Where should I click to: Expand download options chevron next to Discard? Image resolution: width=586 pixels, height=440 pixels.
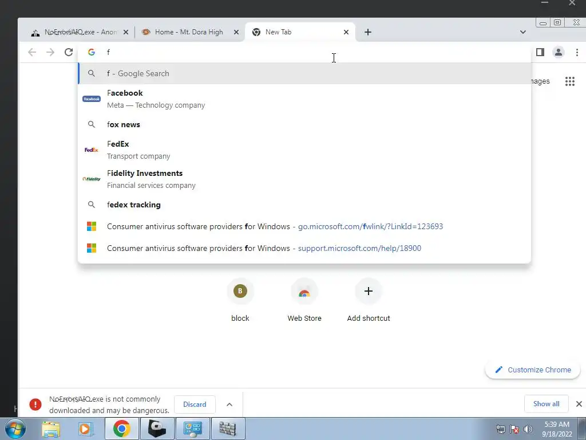[229, 404]
